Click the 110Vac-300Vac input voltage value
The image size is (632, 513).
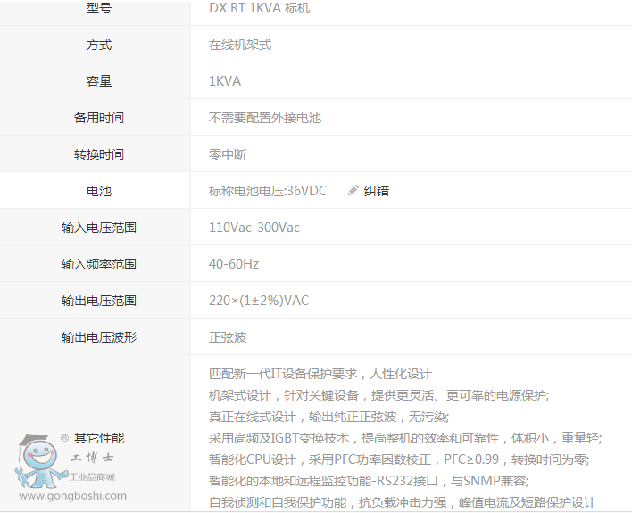(254, 228)
